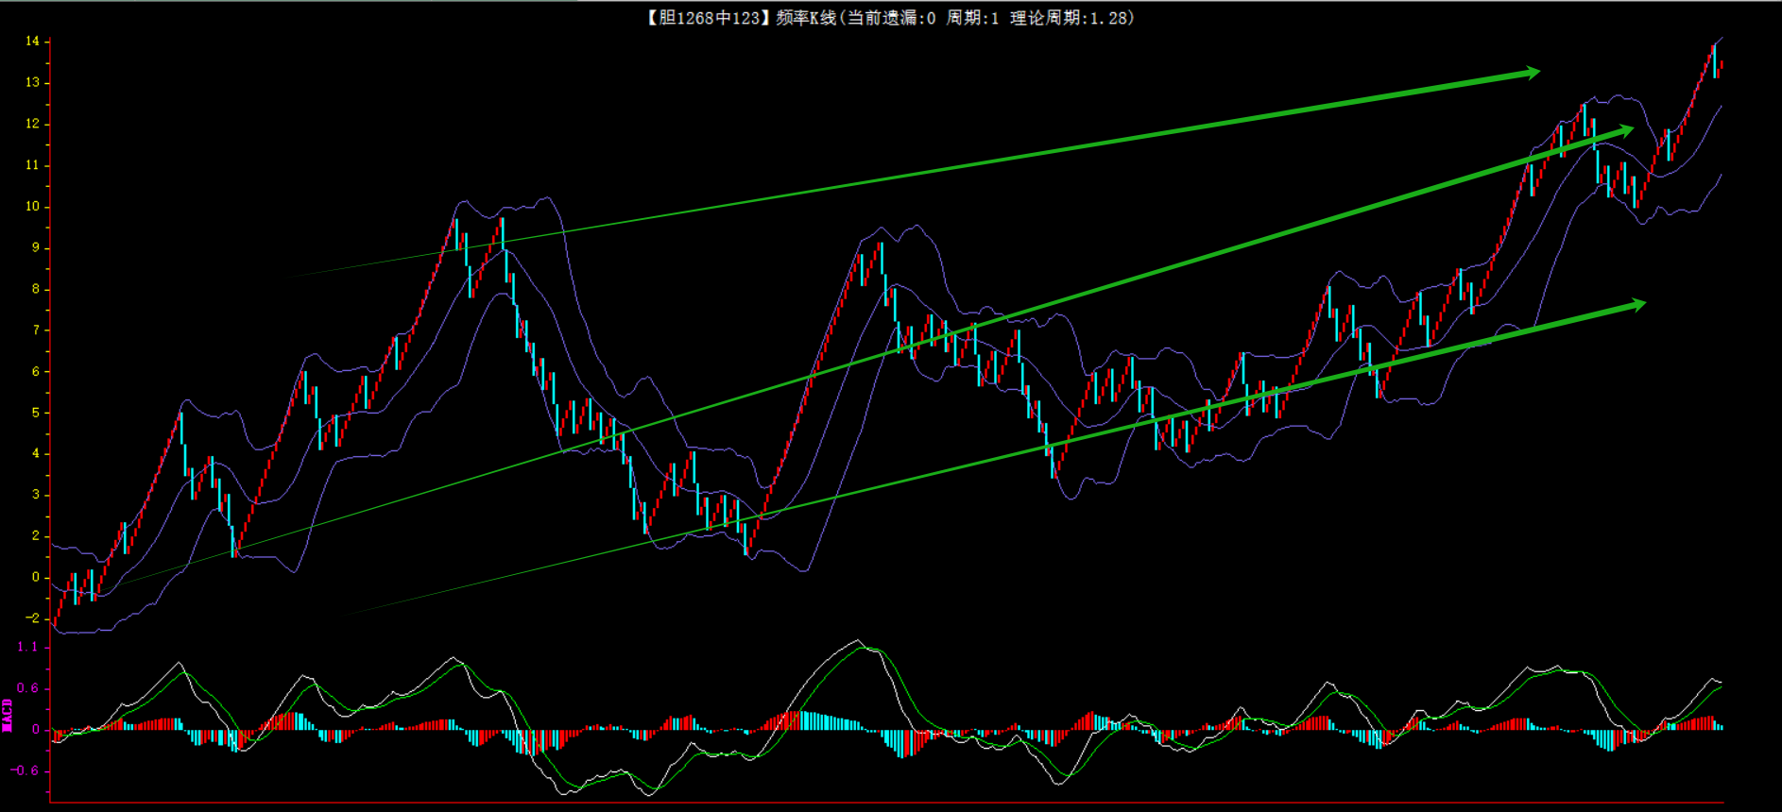Click the highest peak of MACD white line
1782x812 pixels.
coord(858,641)
